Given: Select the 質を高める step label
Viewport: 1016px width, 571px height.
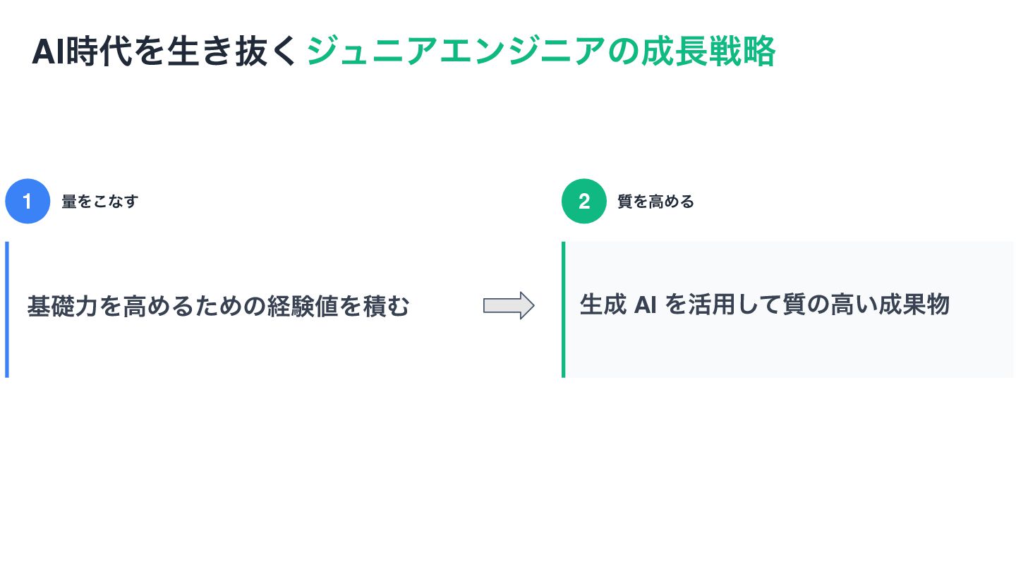Looking at the screenshot, I should coord(655,202).
